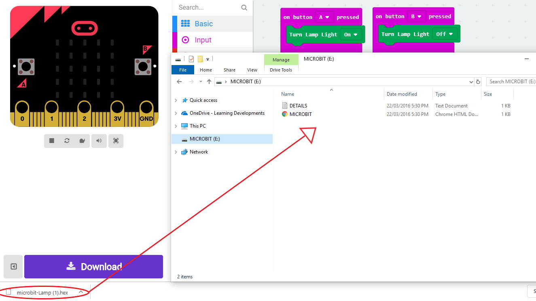Select MICROBIT (E:) drive in navigation pane
The height and width of the screenshot is (301, 536).
pos(222,139)
